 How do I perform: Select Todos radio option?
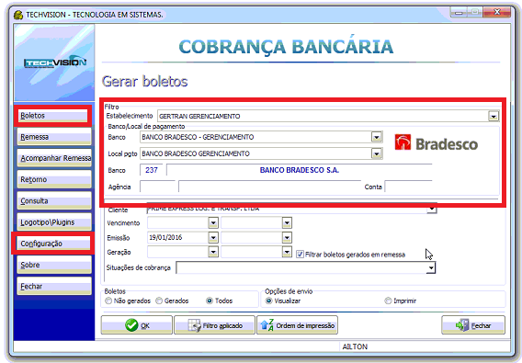210,301
